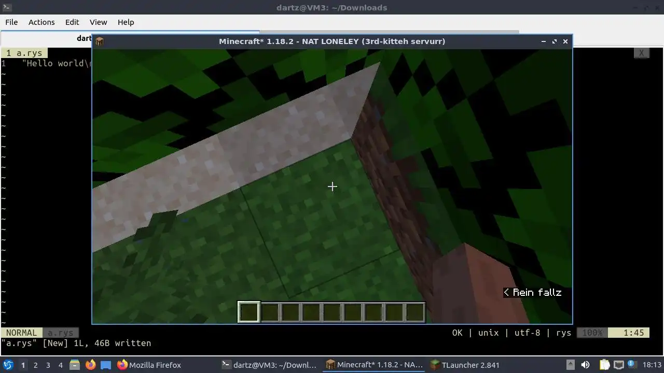The height and width of the screenshot is (373, 664).
Task: Click the blue show-desktop icon on the taskbar
Action: (106, 365)
